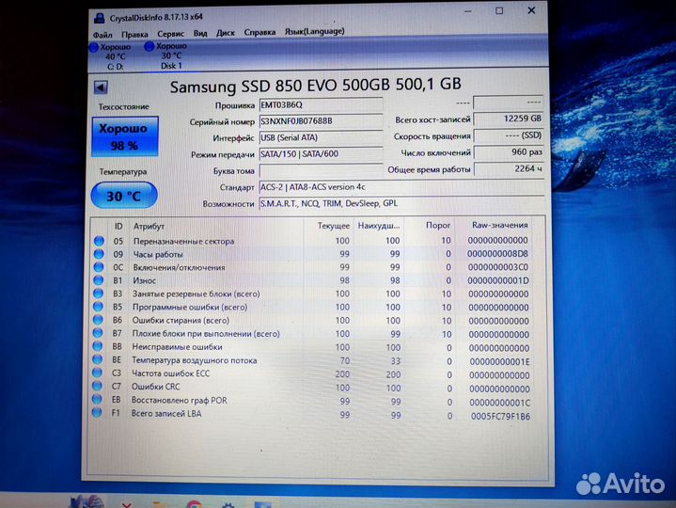Click the Стандарт field ACS-2 | ATA8-ACS

(401, 187)
